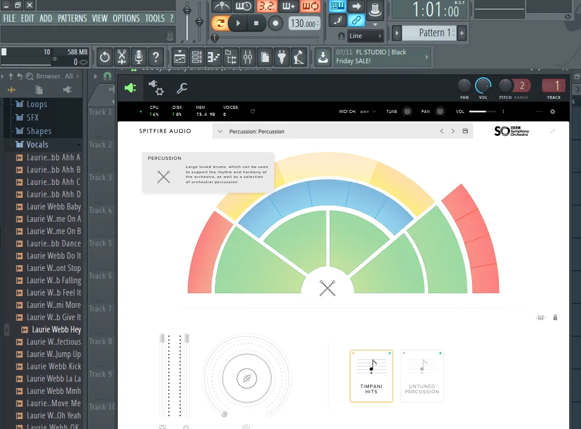
Task: Open the mixer faders icon
Action: click(248, 57)
